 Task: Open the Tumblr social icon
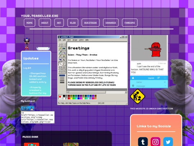click(x=143, y=142)
